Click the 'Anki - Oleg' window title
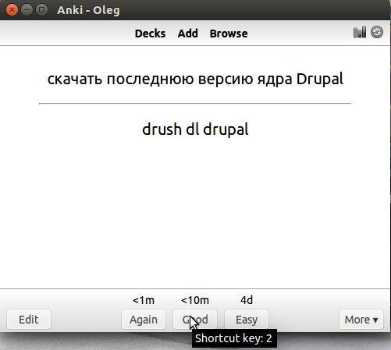391x350 pixels. tap(88, 10)
